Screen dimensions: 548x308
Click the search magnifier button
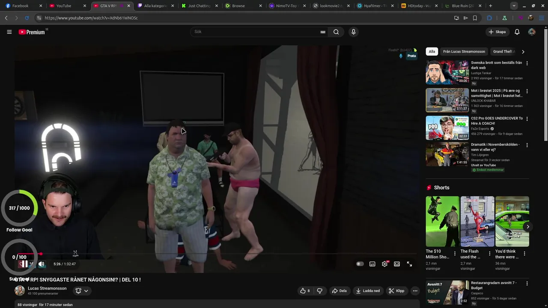(336, 32)
